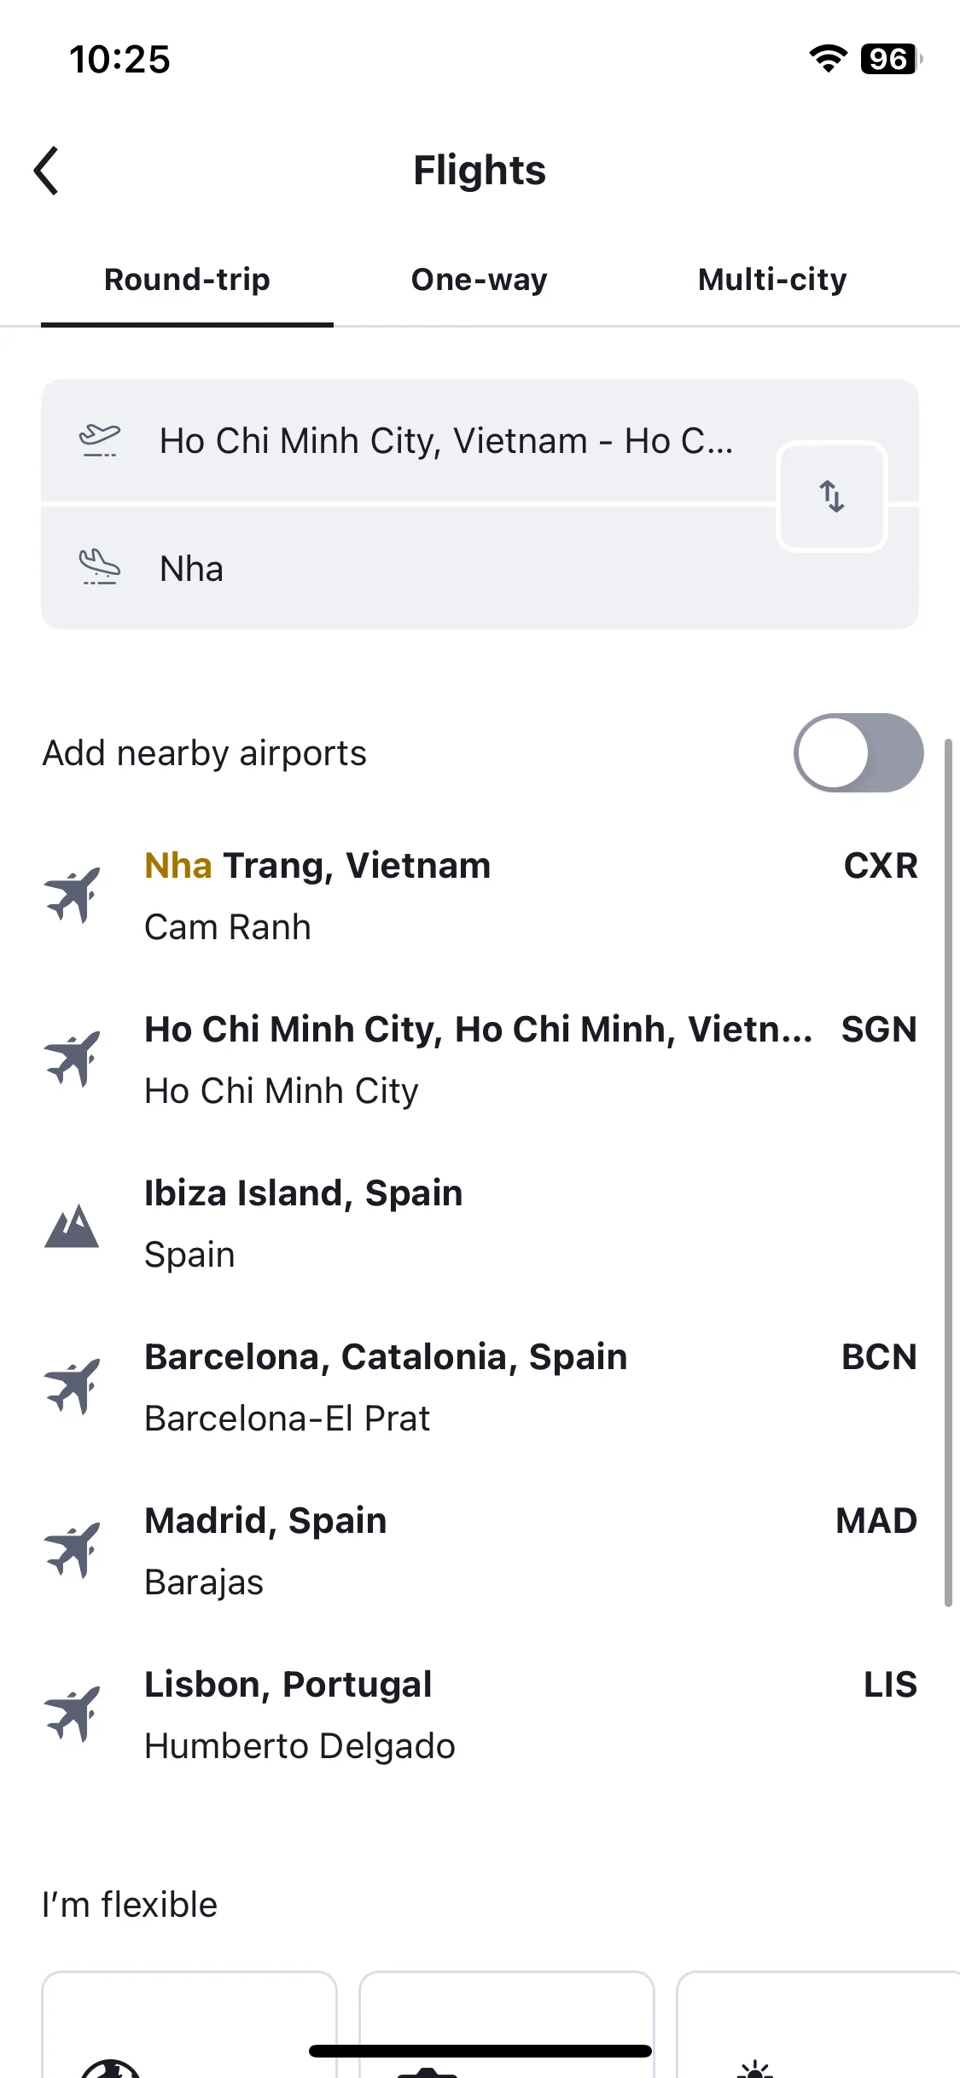Tap the departure plane icon
Screen dimensions: 960x2078
100,440
